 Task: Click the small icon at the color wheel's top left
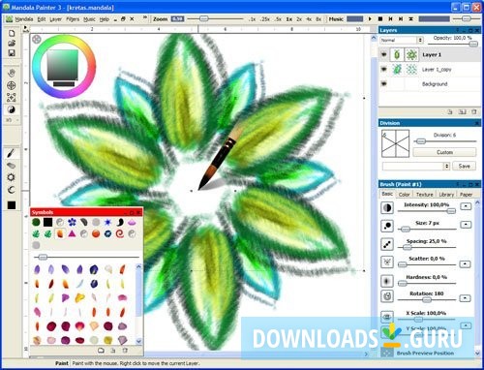pos(37,39)
